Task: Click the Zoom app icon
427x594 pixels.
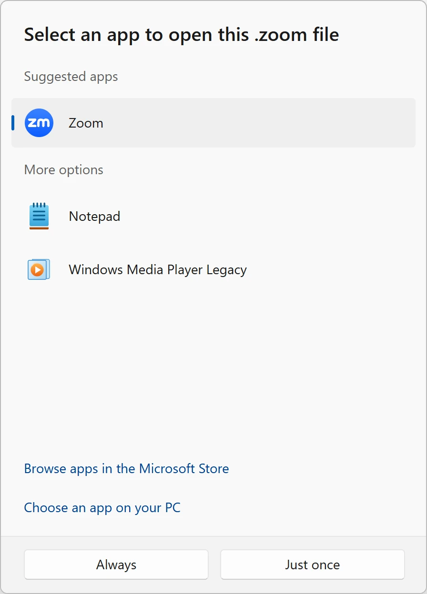Action: click(39, 123)
